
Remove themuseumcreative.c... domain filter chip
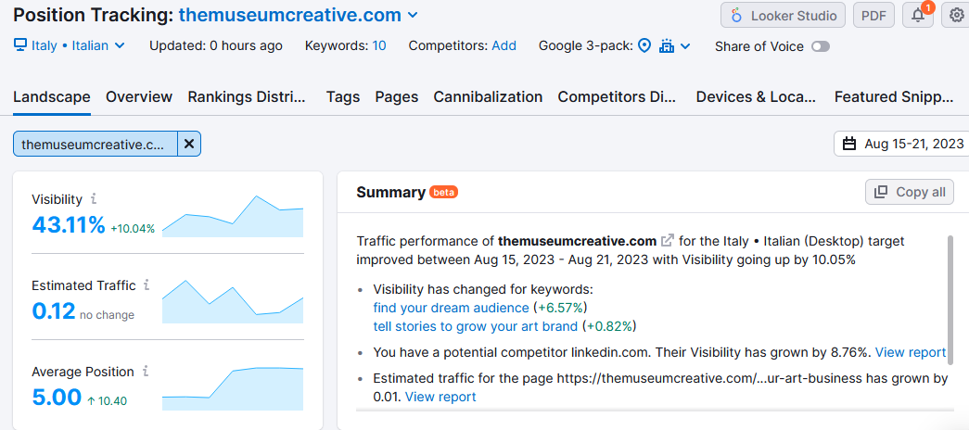(x=189, y=144)
